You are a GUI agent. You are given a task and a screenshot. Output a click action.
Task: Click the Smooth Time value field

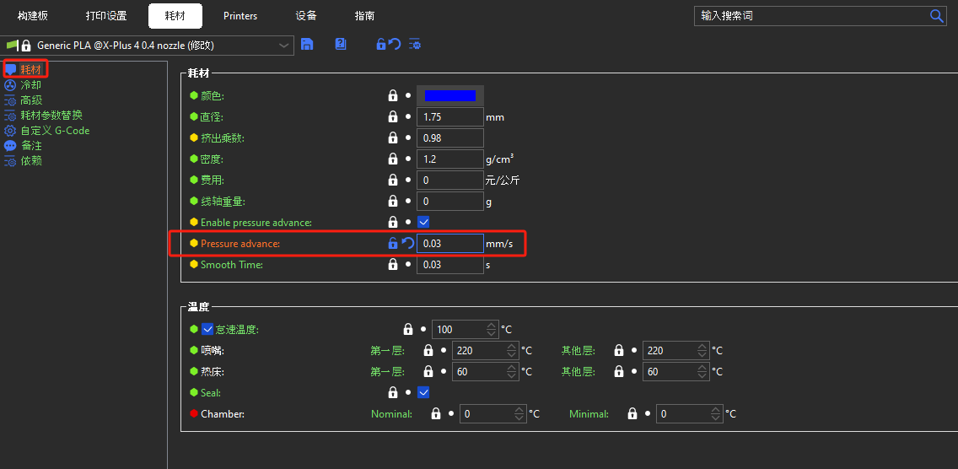(x=450, y=264)
